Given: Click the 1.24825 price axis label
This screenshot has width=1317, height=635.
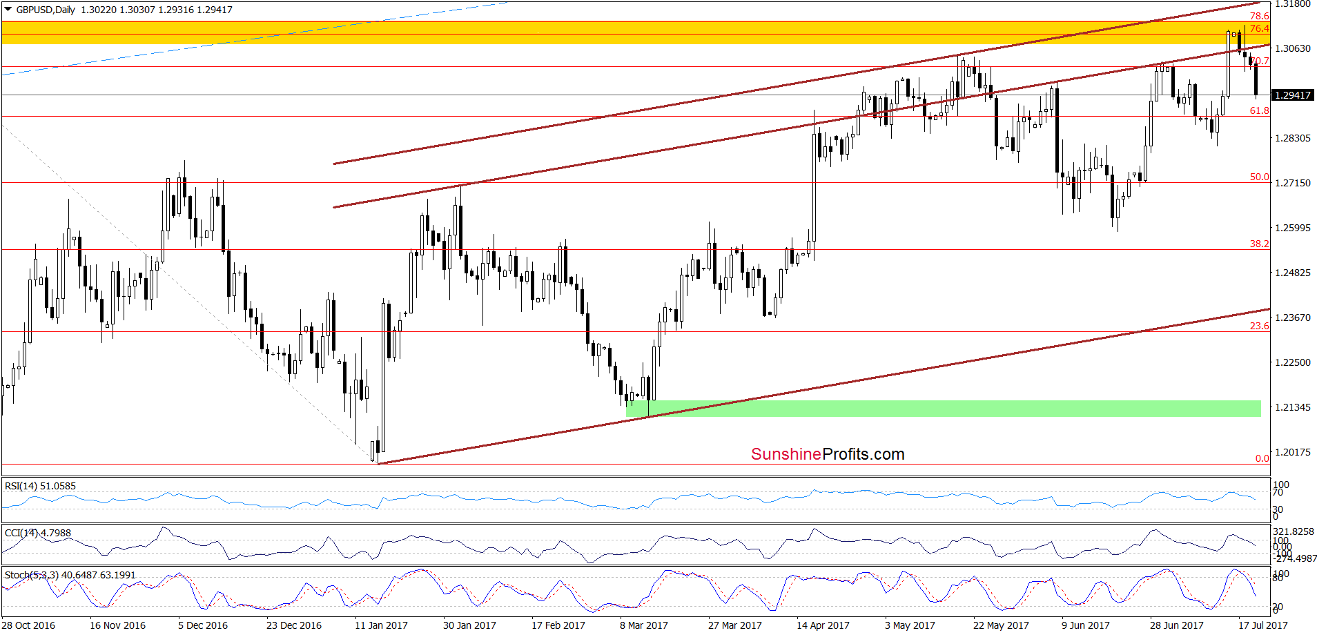Looking at the screenshot, I should pyautogui.click(x=1292, y=273).
